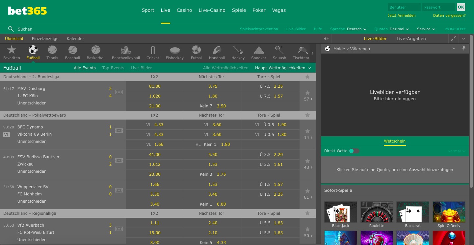Click the Daten vergessen? link
Screen dimensions: 474x245
click(449, 15)
